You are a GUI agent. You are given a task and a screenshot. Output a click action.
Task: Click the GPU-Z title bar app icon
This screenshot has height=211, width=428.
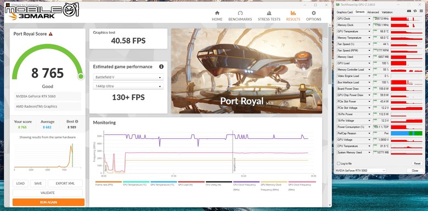tap(337, 4)
